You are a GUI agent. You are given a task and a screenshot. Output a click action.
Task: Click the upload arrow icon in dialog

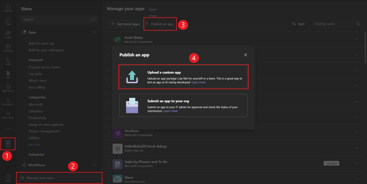[132, 77]
